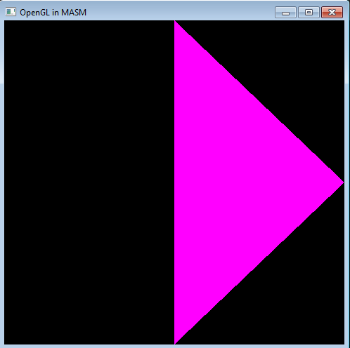
Task: Maximize the OpenGL in MASM window
Action: point(309,13)
